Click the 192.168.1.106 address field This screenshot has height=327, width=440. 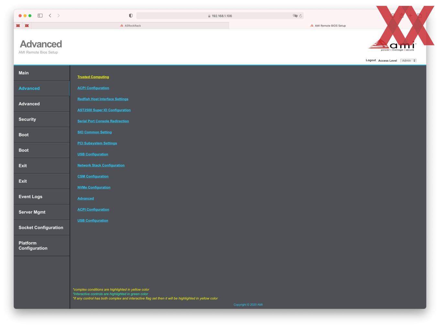coord(220,16)
